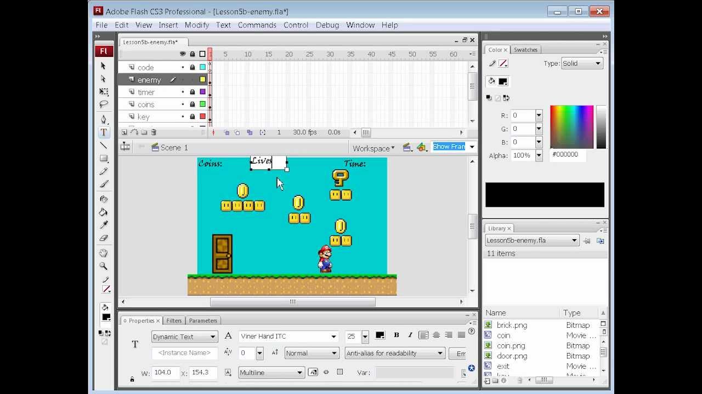Click the Align Left text button
Screen dimensions: 702x394
pos(423,335)
